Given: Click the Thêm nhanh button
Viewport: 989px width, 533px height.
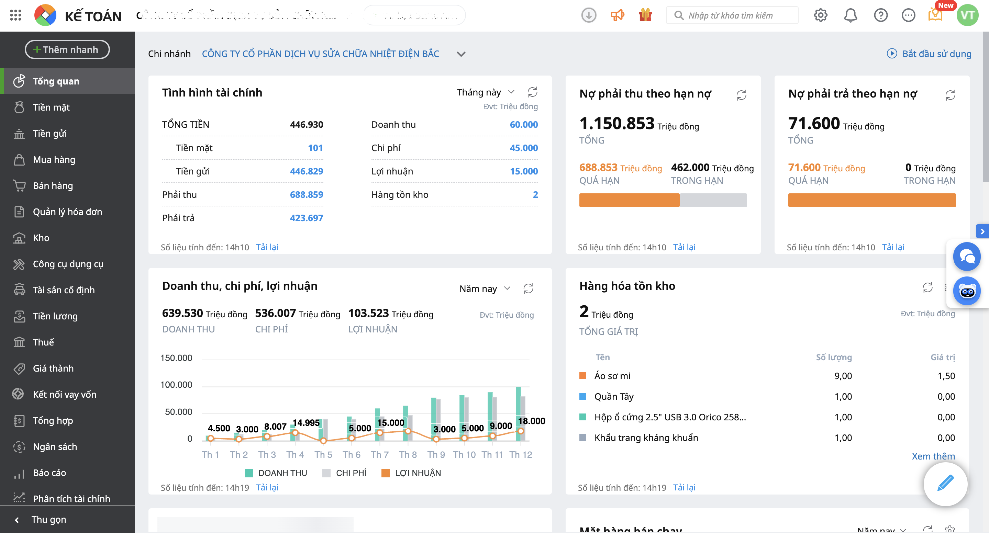Looking at the screenshot, I should [67, 49].
